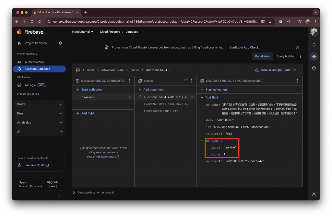Open Firebase Studio link
This screenshot has width=332, height=216.
(36, 165)
